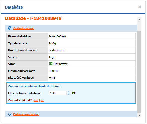Click the Změnit velikost? prompt text

[20, 100]
